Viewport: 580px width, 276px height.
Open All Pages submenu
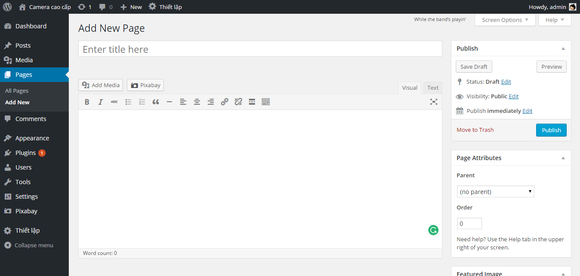[17, 91]
